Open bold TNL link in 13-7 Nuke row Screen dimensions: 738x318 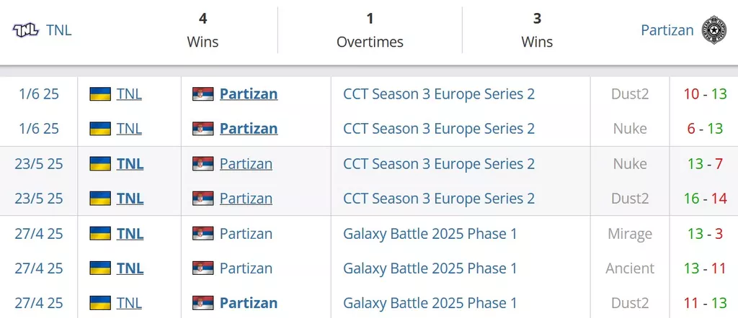(130, 163)
